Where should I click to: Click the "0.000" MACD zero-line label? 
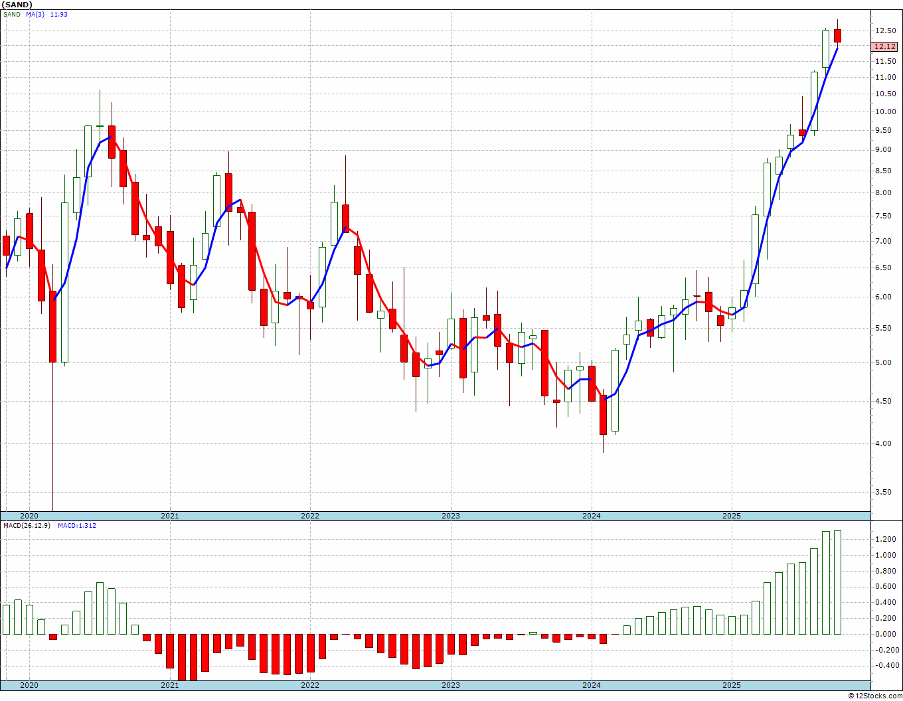click(886, 634)
